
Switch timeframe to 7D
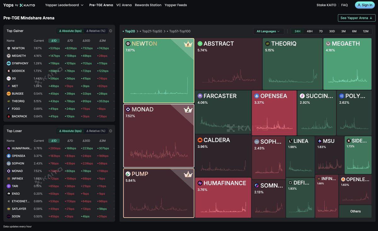point(321,31)
